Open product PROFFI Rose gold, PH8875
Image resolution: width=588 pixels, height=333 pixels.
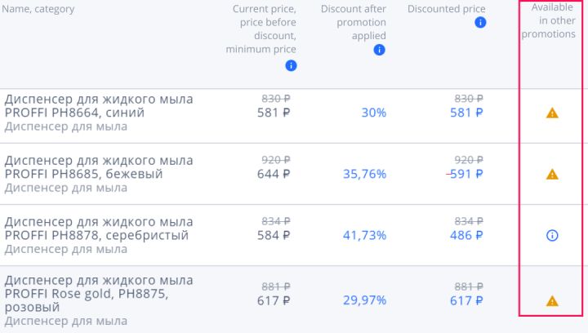click(x=98, y=294)
